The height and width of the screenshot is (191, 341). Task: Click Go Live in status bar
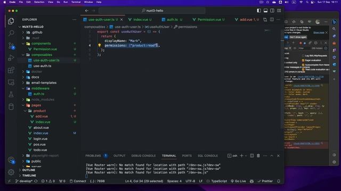click(238, 181)
